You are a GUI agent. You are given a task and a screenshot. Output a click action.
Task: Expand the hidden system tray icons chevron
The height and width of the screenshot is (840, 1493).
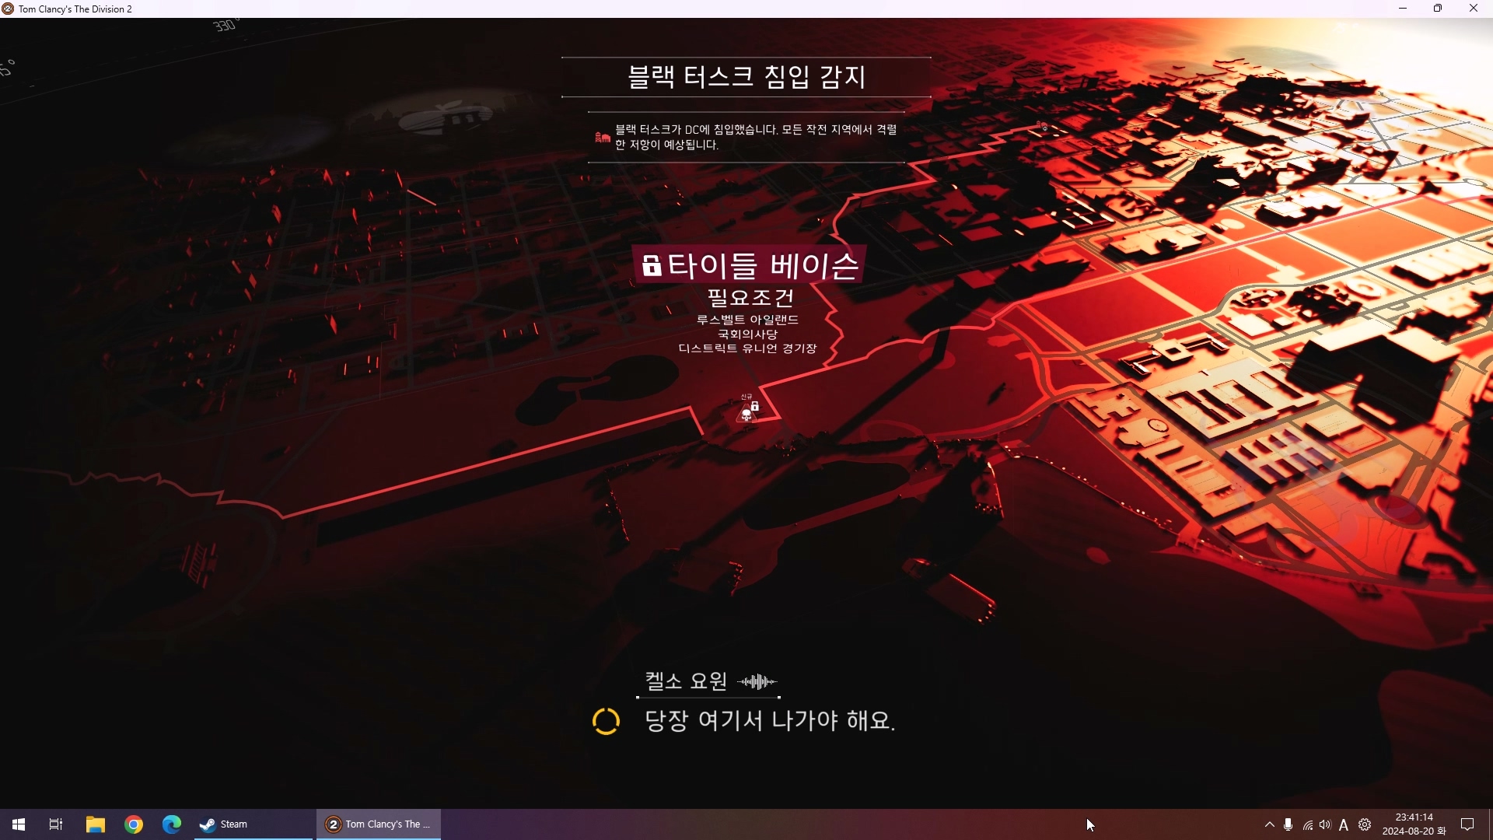(x=1270, y=824)
